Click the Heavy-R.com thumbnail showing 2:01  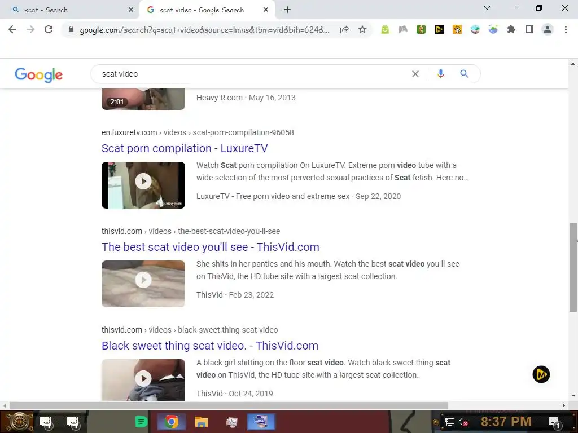143,99
